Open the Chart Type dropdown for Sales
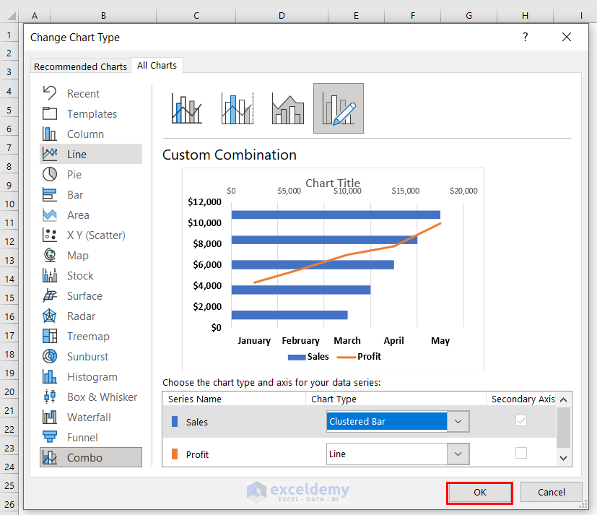 (x=458, y=420)
